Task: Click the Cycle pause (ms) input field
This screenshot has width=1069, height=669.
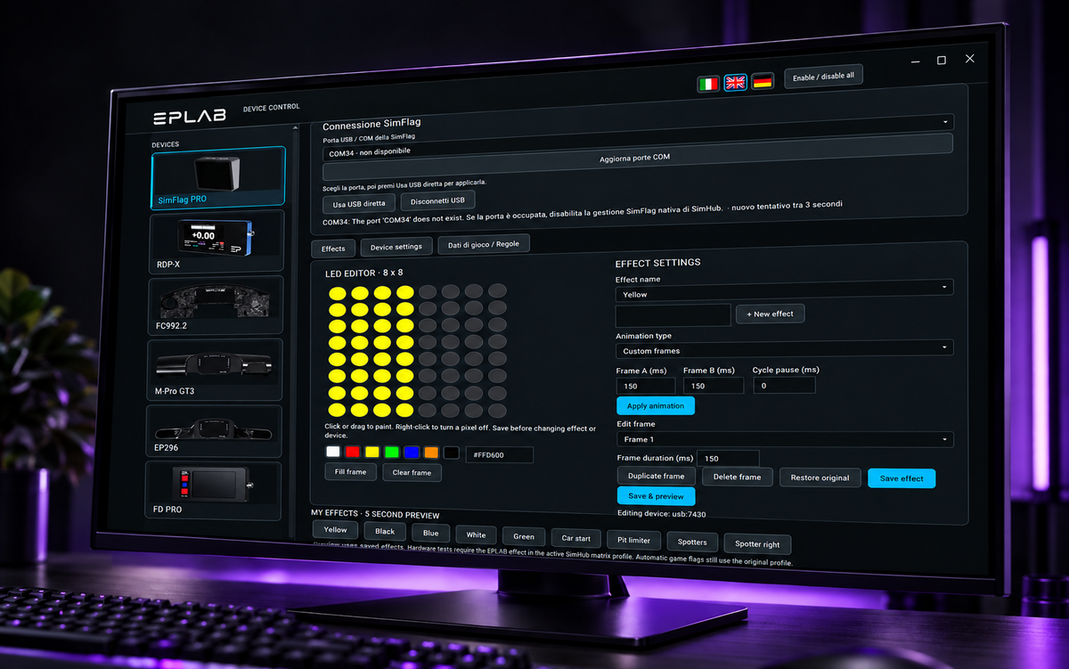Action: (x=784, y=386)
